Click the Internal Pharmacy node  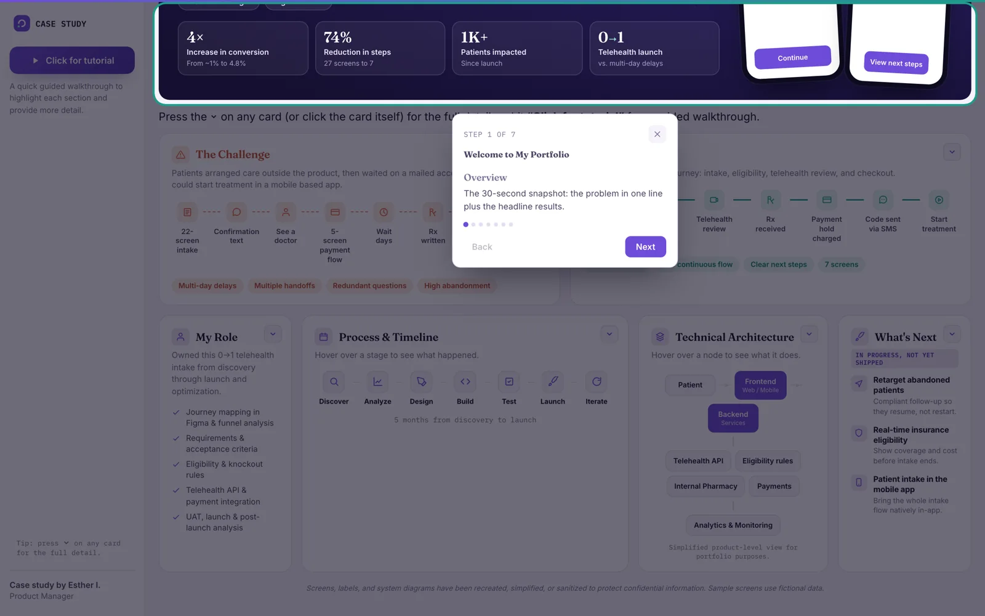pos(706,486)
